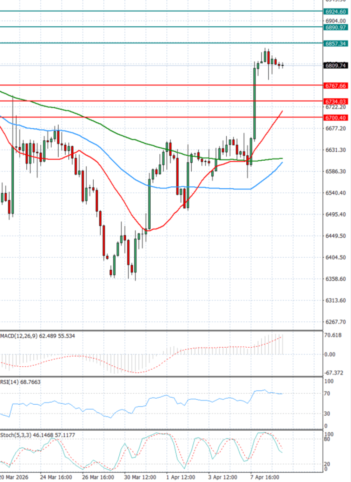Image resolution: width=351 pixels, height=482 pixels.
Task: Select the 6890.97 resistance level label
Action: (336, 27)
